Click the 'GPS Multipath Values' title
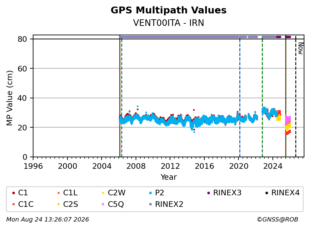This screenshot has height=229, width=310. click(168, 10)
